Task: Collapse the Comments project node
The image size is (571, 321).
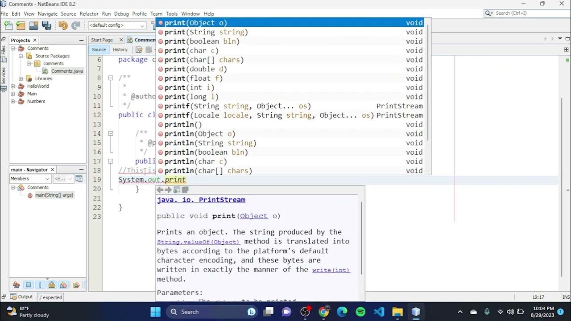Action: tap(13, 48)
